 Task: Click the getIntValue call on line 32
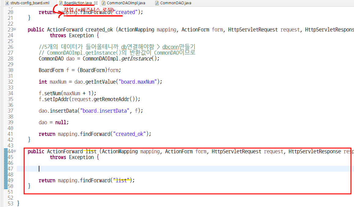(x=100, y=82)
